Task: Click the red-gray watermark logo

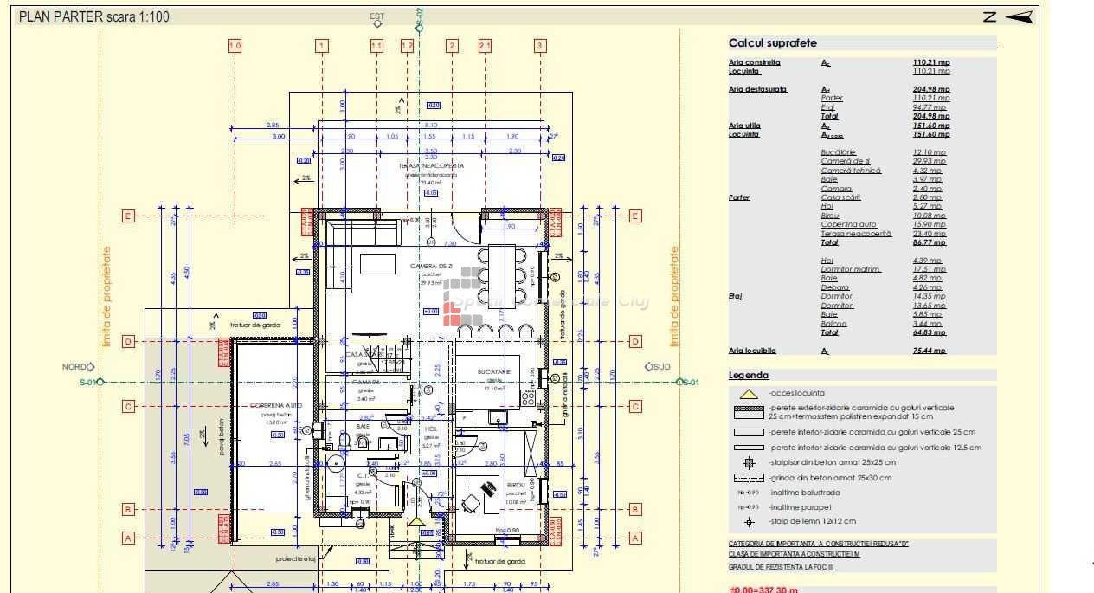Action: [x=462, y=297]
